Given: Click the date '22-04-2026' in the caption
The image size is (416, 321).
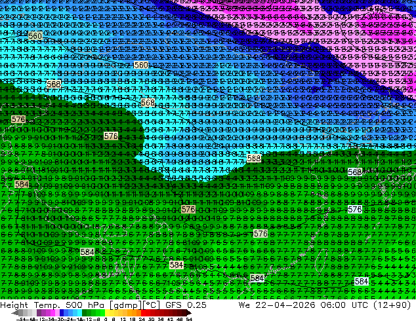Looking at the screenshot, I should click(x=285, y=305).
